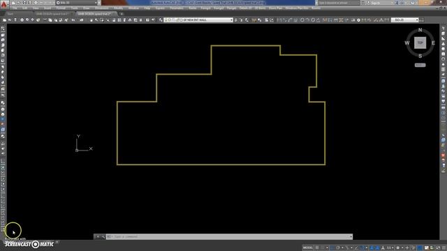The width and height of the screenshot is (447, 251).
Task: Click the Clean Screen icon in status bar
Action: coord(438,248)
